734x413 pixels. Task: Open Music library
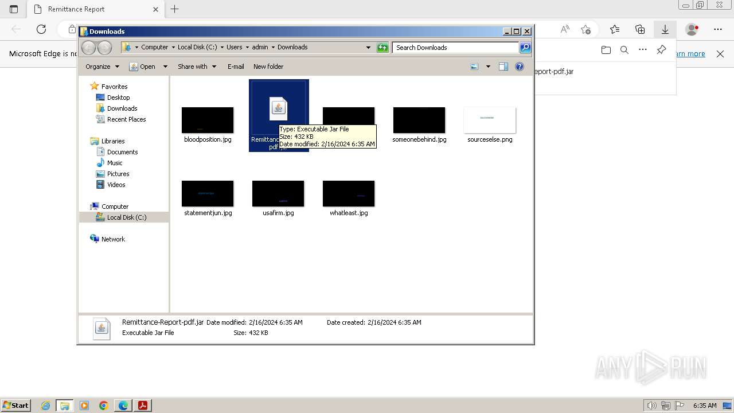pyautogui.click(x=115, y=163)
